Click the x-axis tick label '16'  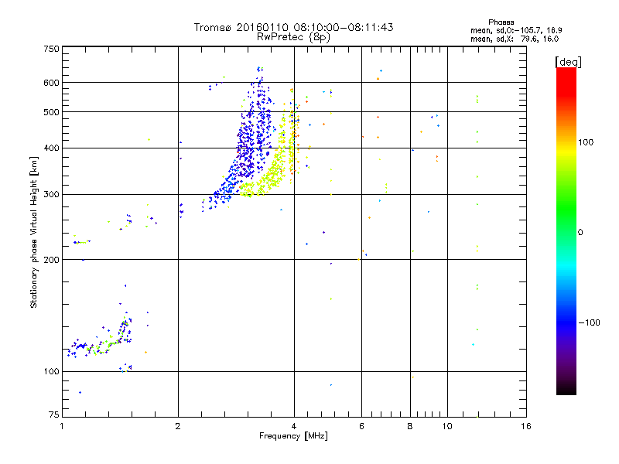pos(526,426)
